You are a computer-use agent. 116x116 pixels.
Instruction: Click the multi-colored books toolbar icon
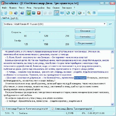(x=80, y=13)
